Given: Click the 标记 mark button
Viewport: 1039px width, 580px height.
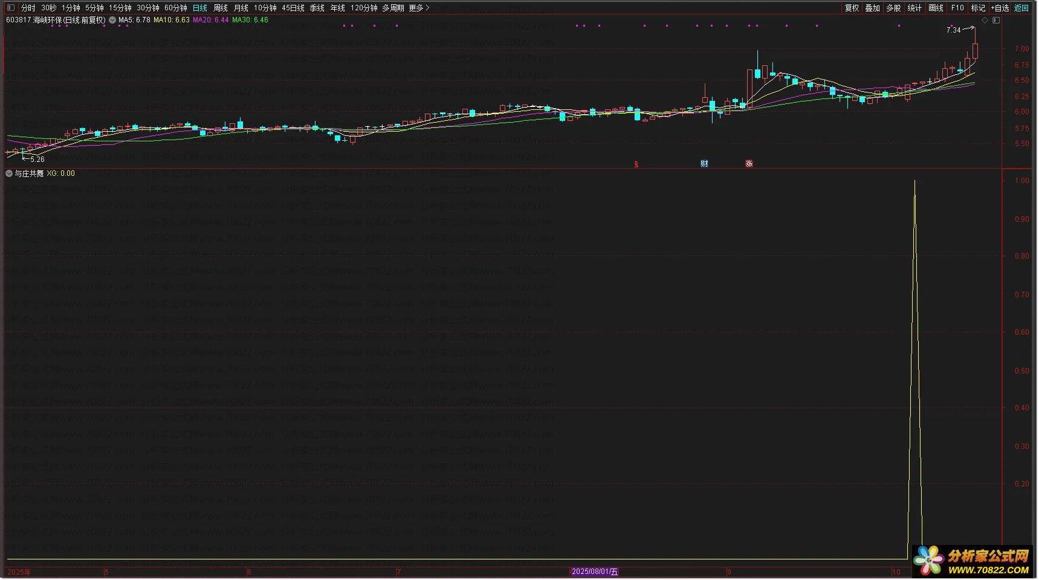Looking at the screenshot, I should tap(979, 8).
